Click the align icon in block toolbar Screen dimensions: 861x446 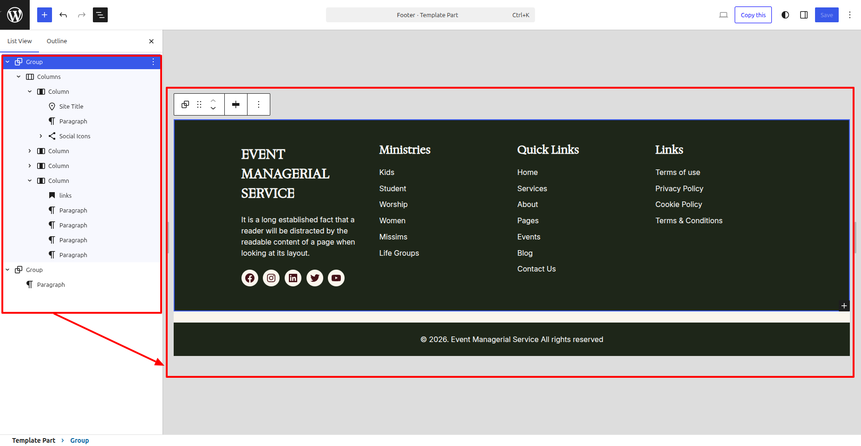[236, 104]
